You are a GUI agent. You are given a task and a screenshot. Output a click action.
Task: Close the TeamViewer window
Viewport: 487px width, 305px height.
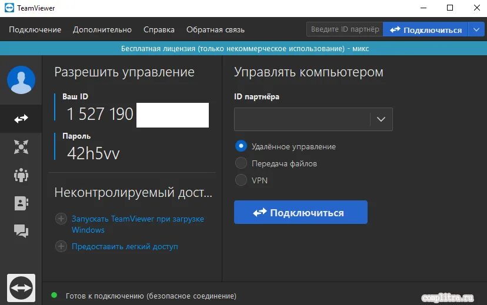[477, 8]
